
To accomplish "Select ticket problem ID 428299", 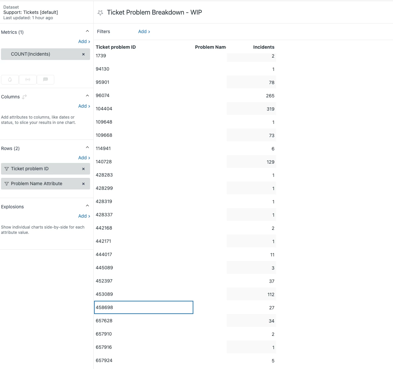I will point(104,188).
